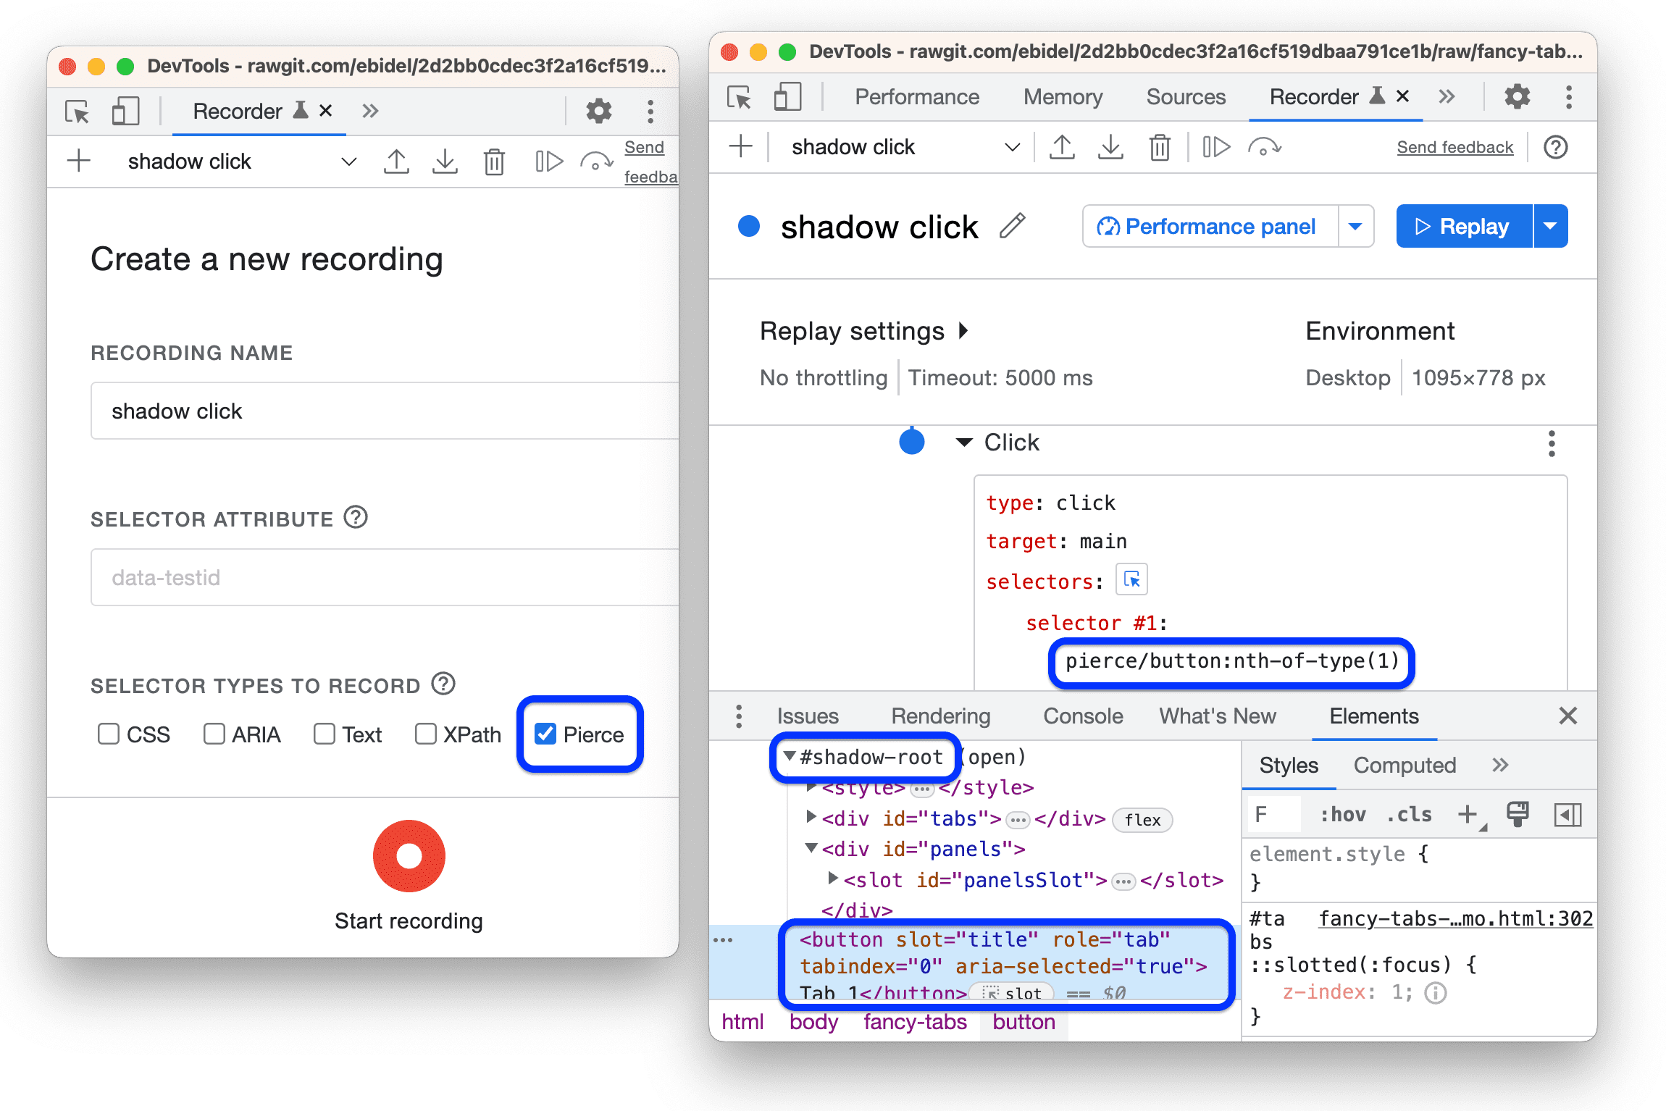The image size is (1666, 1111).
Task: Click the upload/export recording icon
Action: tap(392, 162)
